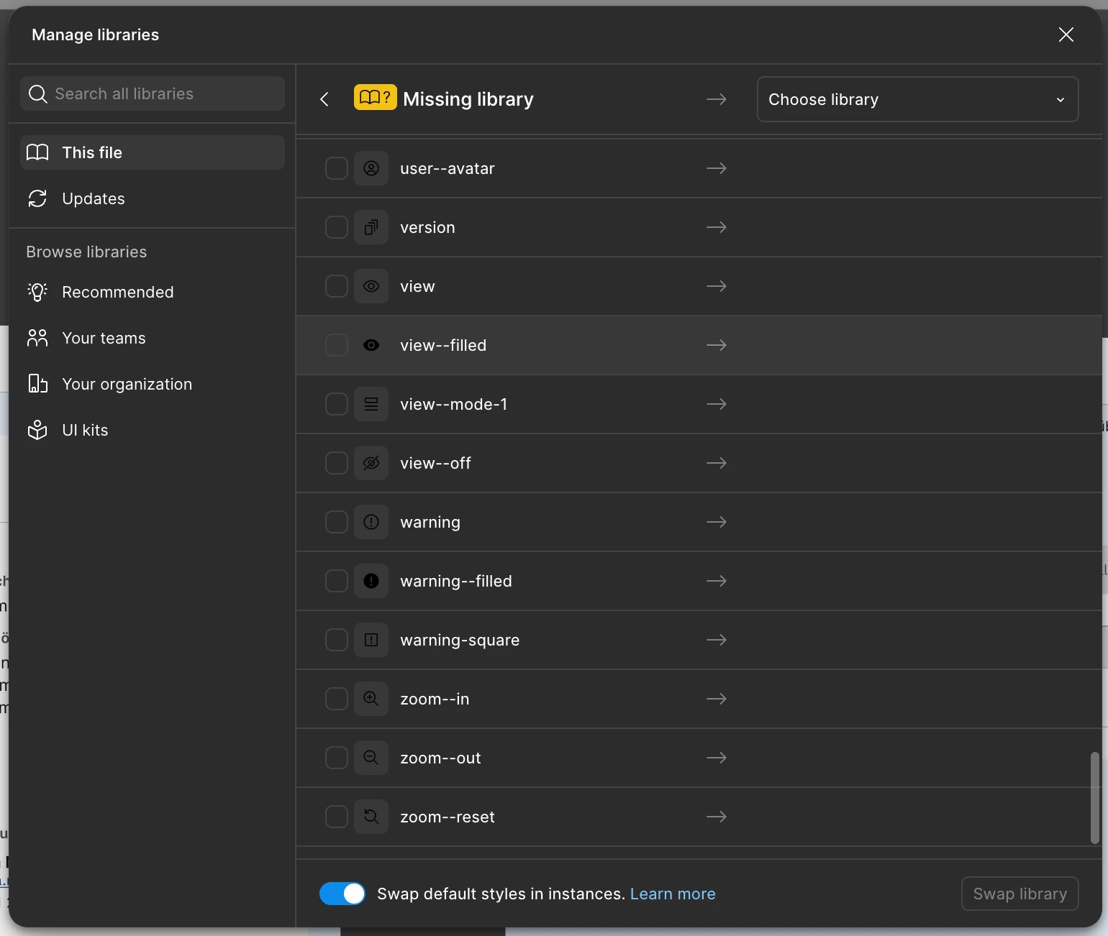Toggle Swap default styles in instances switch
The height and width of the screenshot is (936, 1108).
click(342, 894)
